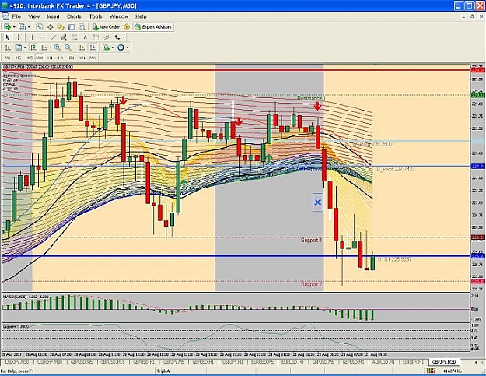Expand the New Chart dropdown arrow
Viewport: 486px width, 376px height.
pos(14,27)
